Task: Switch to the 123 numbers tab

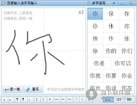Action: 119,99
